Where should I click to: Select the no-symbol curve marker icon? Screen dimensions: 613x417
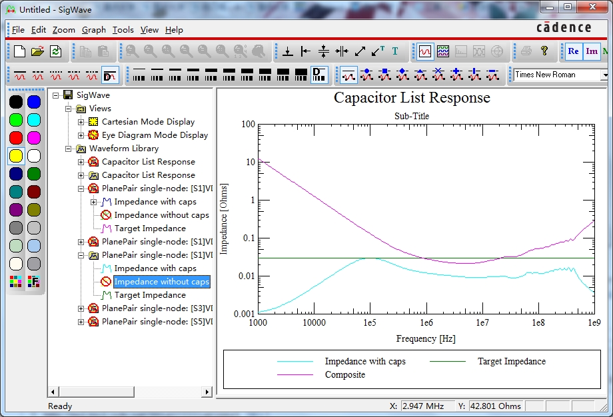pos(348,75)
